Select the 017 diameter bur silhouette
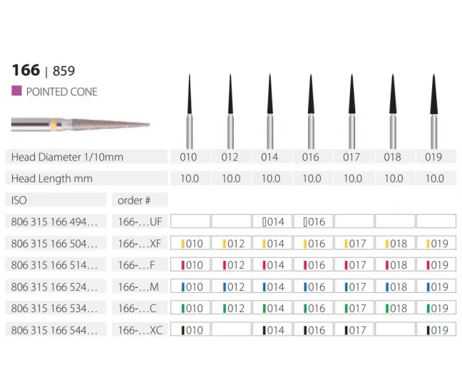The width and height of the screenshot is (462, 392). coord(351,111)
